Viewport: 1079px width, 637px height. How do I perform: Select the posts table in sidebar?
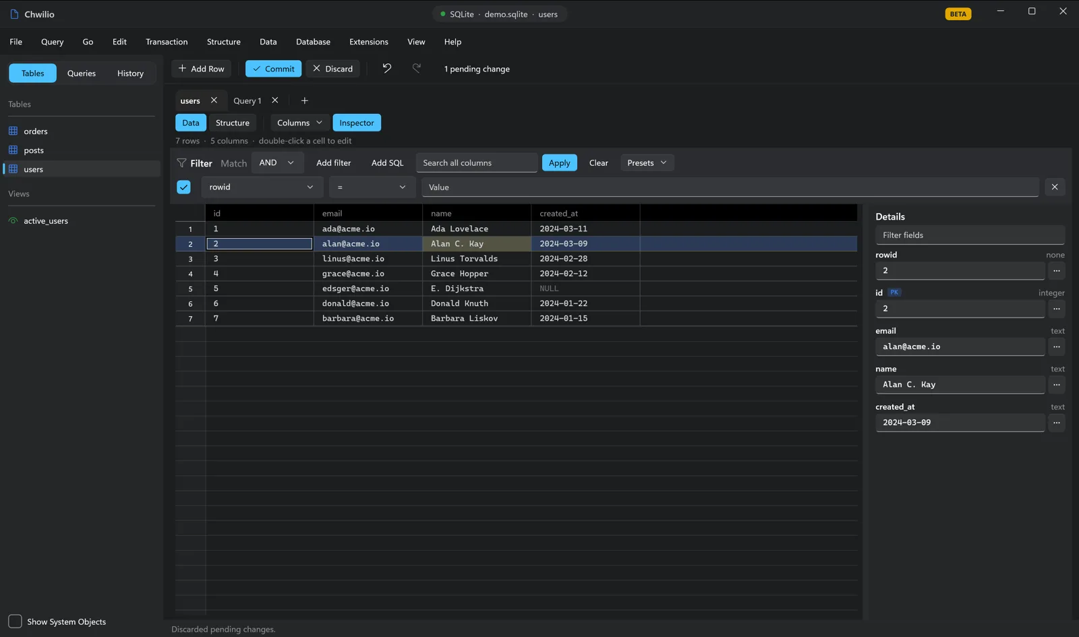click(82, 150)
